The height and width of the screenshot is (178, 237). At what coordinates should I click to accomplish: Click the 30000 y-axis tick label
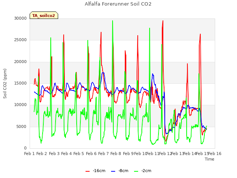[x=20, y=18]
